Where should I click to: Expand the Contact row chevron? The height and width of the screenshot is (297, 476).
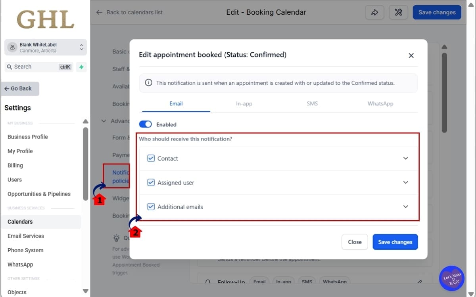405,158
